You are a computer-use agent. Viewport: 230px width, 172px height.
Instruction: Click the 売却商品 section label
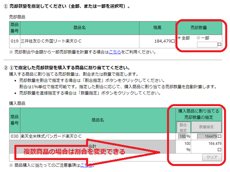17,17
